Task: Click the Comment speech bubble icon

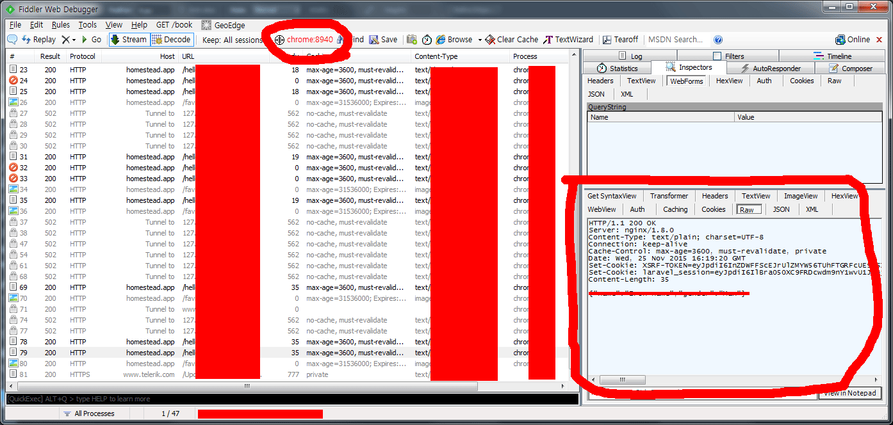Action: [x=12, y=40]
